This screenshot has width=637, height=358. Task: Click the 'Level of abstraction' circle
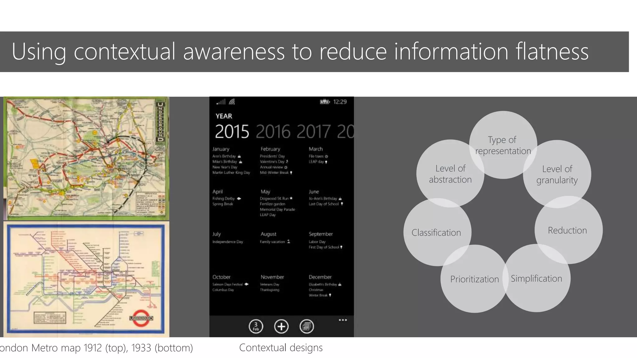[450, 173]
